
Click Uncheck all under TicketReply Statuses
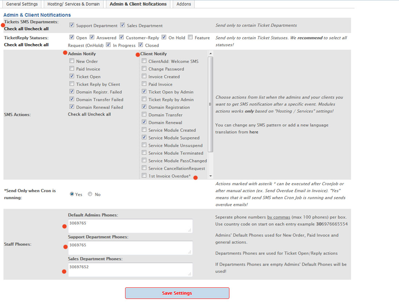pos(37,45)
